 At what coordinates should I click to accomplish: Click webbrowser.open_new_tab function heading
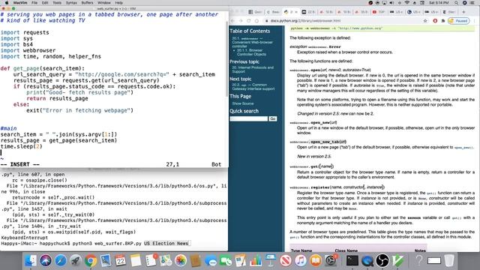pos(318,142)
